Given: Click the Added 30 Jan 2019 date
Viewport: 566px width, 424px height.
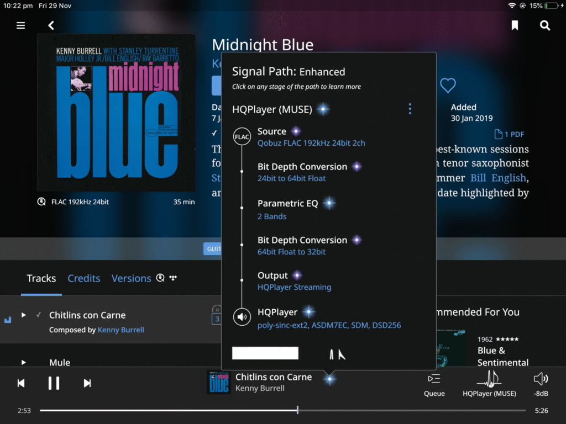Looking at the screenshot, I should (471, 113).
